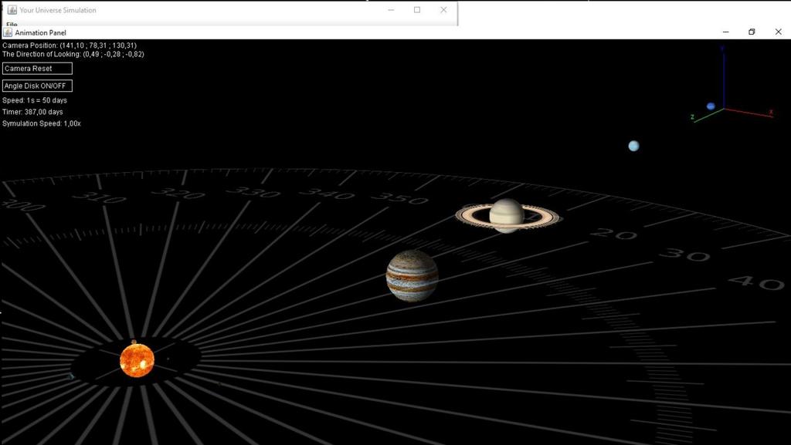The image size is (791, 445).
Task: Click the 320 degree mark on angle disk
Action: coord(178,193)
